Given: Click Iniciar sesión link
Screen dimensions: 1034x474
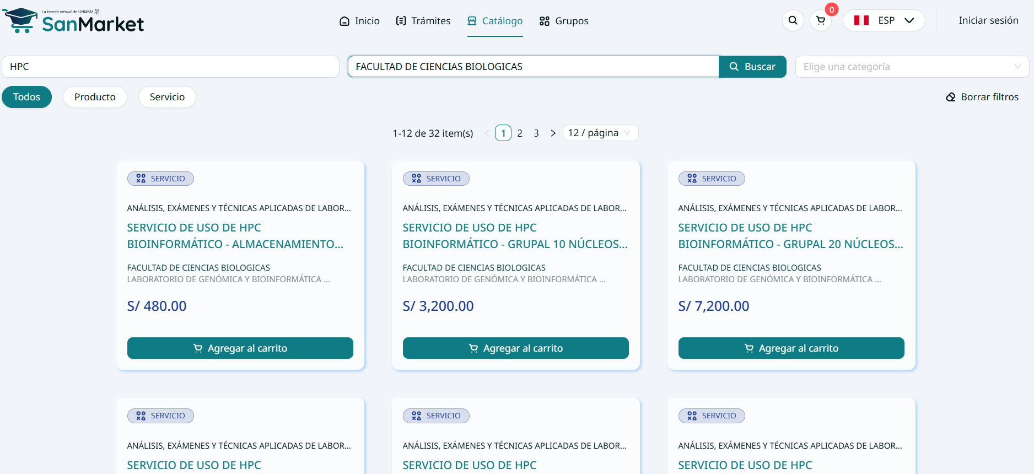Looking at the screenshot, I should click(x=988, y=20).
